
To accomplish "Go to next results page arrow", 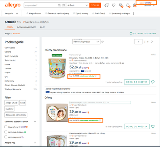I will (152, 42).
